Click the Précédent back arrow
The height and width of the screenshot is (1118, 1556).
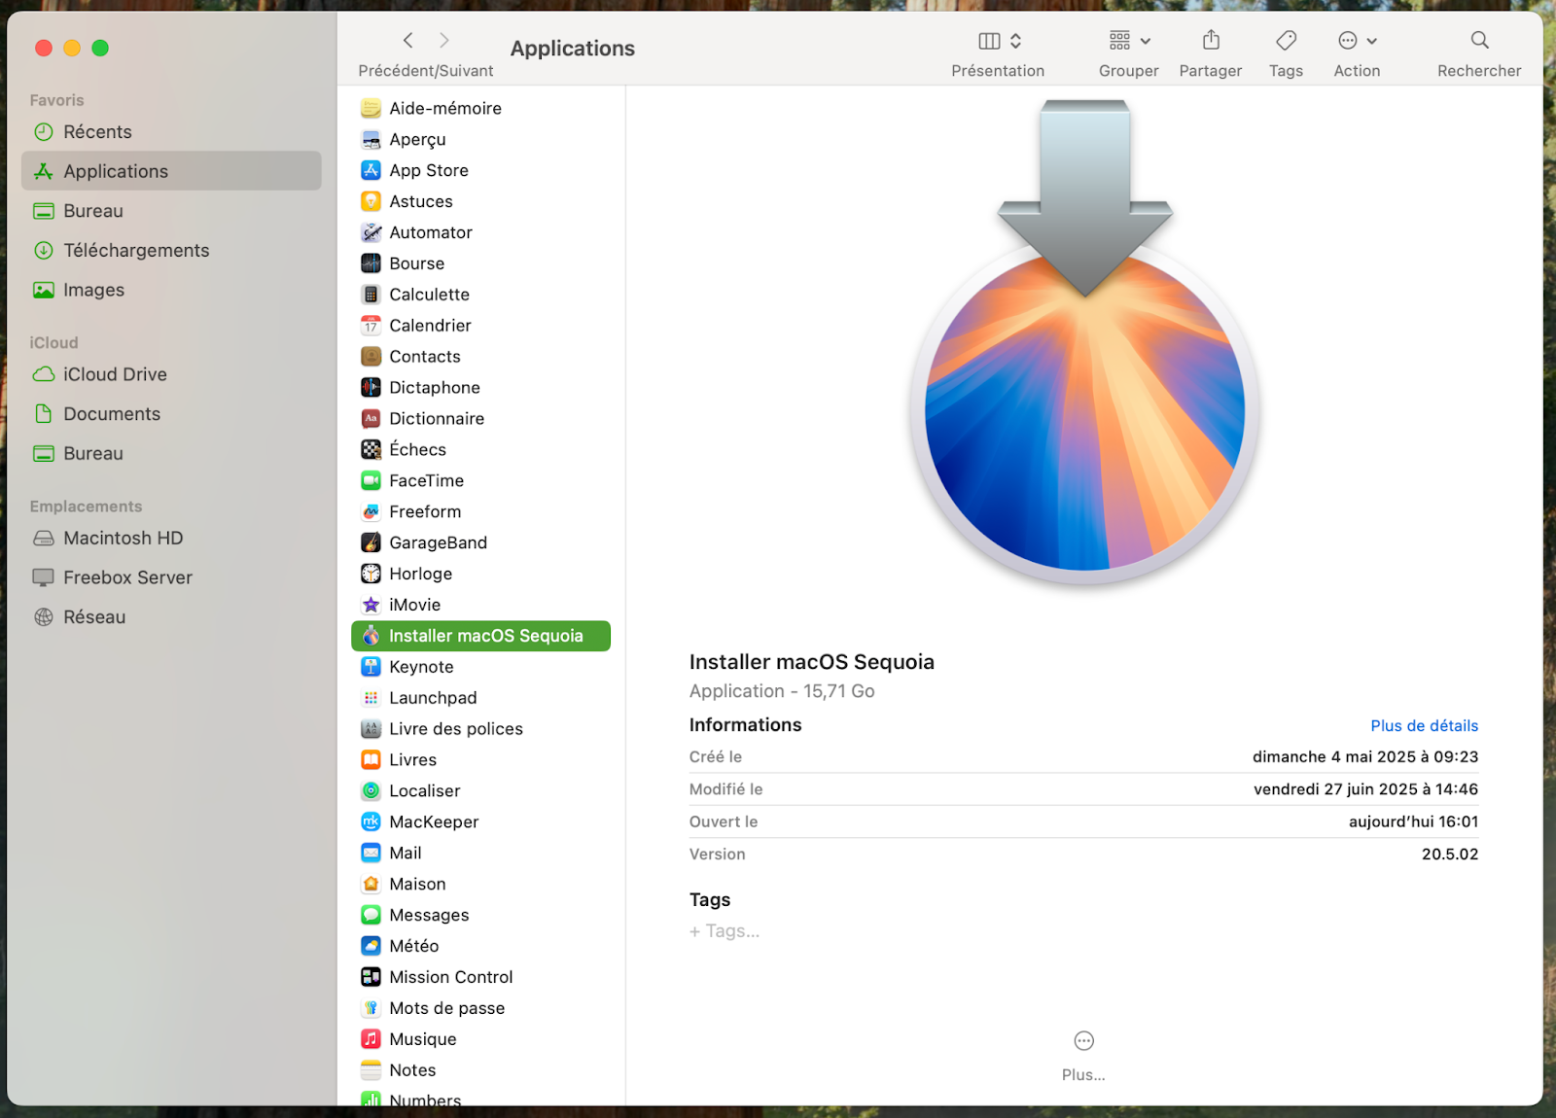[x=407, y=40]
